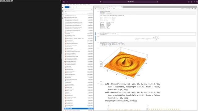The height and width of the screenshot is (111, 198).
Task: Insert a cell below with plus icon
Action: click(97, 9)
